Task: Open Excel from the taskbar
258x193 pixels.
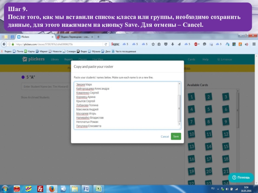Action: tap(99, 189)
